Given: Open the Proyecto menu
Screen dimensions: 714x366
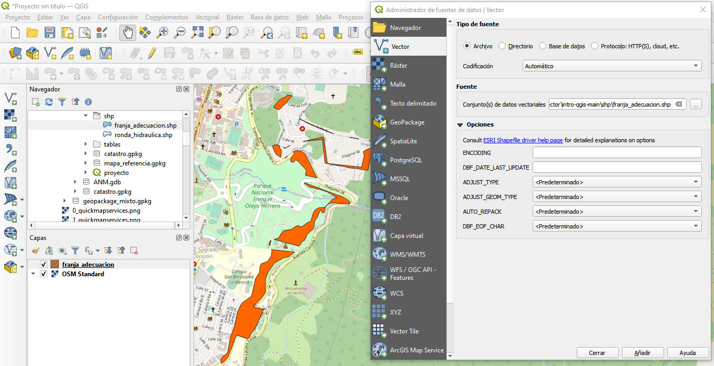Looking at the screenshot, I should pyautogui.click(x=18, y=17).
